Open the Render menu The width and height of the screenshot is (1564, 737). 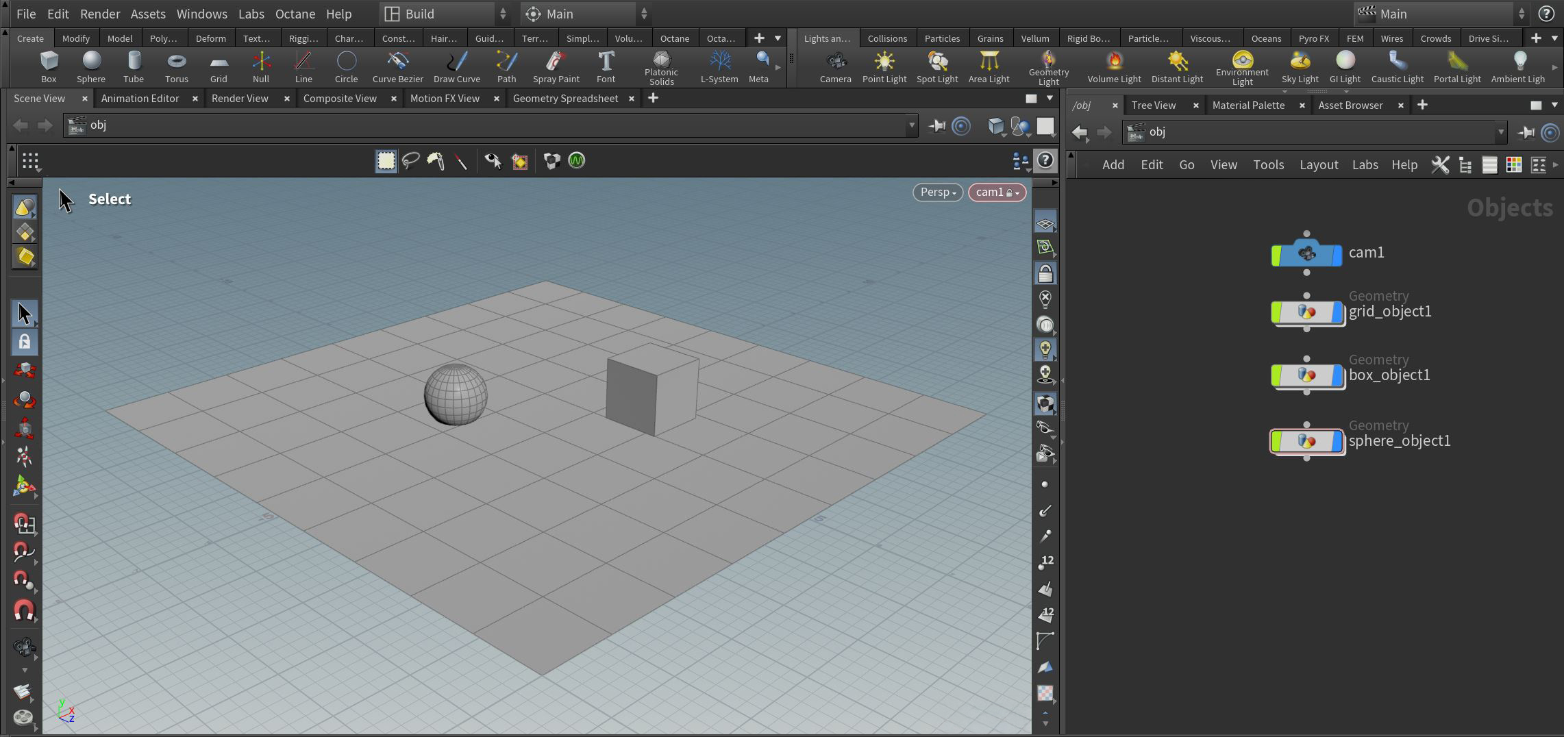[99, 14]
